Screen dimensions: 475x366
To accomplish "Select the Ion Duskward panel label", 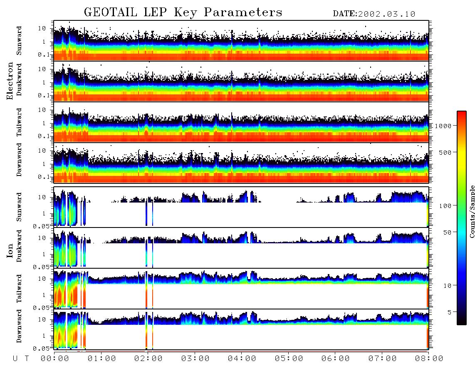I will pyautogui.click(x=19, y=246).
